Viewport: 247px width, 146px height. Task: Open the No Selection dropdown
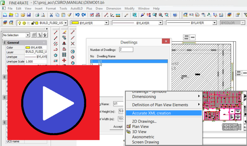(x=28, y=35)
